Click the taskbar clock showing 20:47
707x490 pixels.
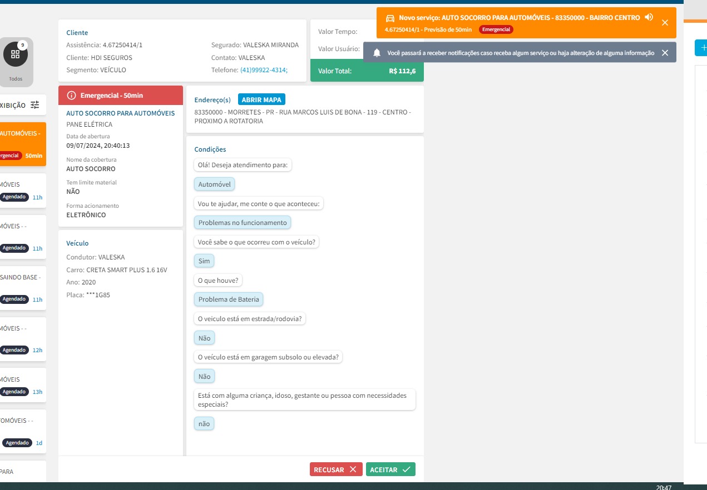pos(664,487)
